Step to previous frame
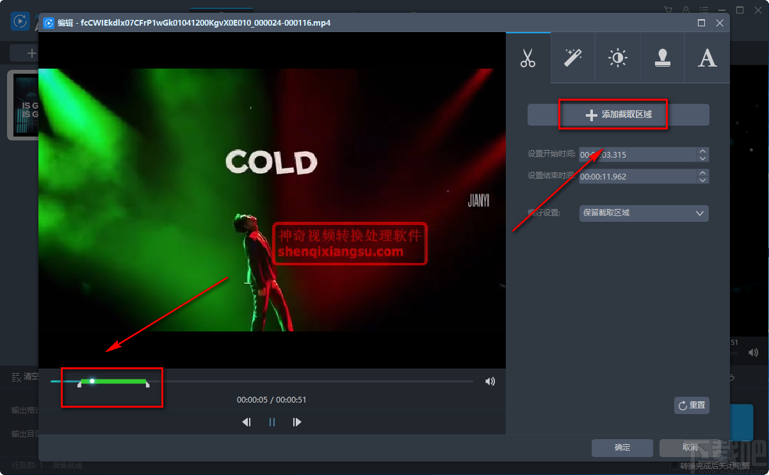The image size is (769, 475). (247, 422)
